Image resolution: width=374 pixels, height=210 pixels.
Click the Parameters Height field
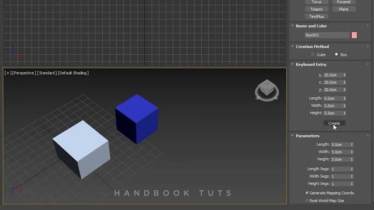[x=340, y=159]
